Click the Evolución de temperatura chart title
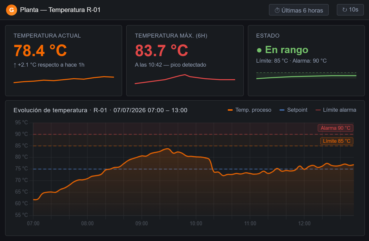 pos(100,110)
